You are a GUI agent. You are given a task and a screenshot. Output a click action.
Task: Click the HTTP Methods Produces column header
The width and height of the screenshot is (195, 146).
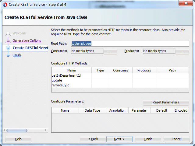pyautogui.click(x=144, y=70)
